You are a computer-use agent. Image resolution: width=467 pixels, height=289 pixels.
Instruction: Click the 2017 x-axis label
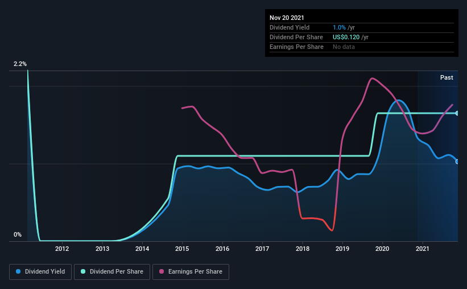[262, 249]
